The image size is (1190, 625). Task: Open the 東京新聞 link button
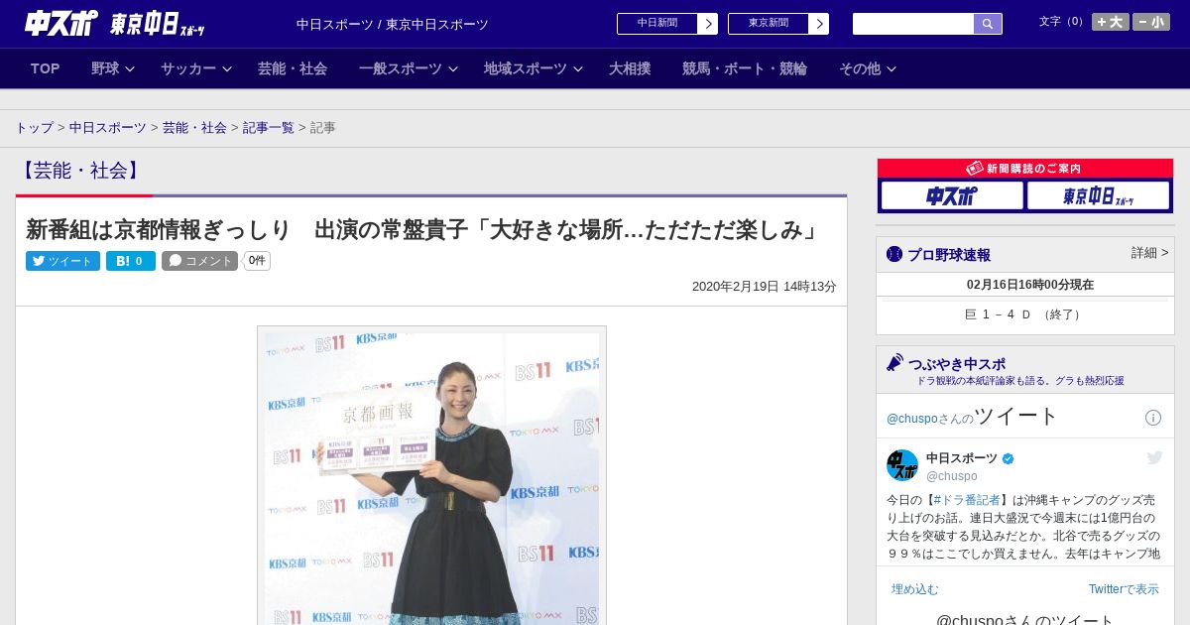tap(769, 24)
